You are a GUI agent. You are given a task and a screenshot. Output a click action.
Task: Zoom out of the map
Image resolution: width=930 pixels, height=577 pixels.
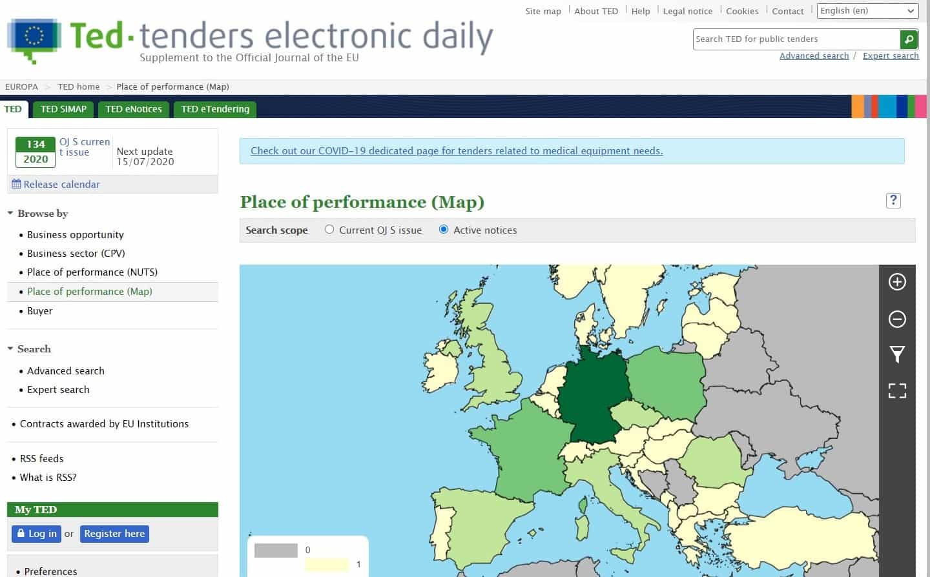[x=897, y=319]
